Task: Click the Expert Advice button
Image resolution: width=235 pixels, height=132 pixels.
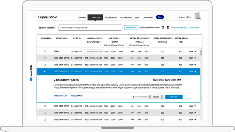Action: tap(131, 27)
